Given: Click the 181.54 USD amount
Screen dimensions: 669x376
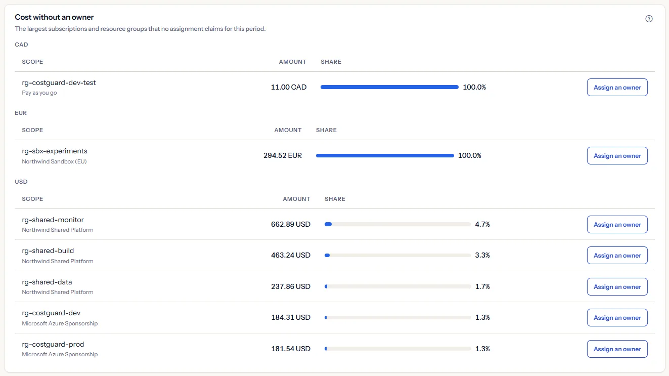Looking at the screenshot, I should tap(291, 349).
